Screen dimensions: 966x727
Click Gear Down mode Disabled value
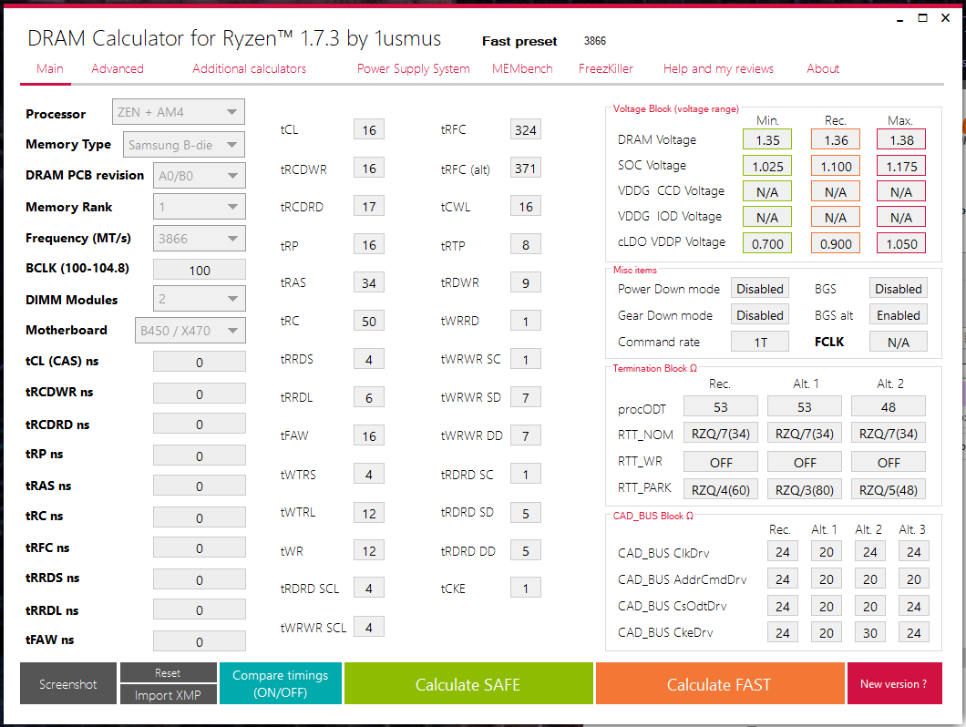pyautogui.click(x=760, y=315)
